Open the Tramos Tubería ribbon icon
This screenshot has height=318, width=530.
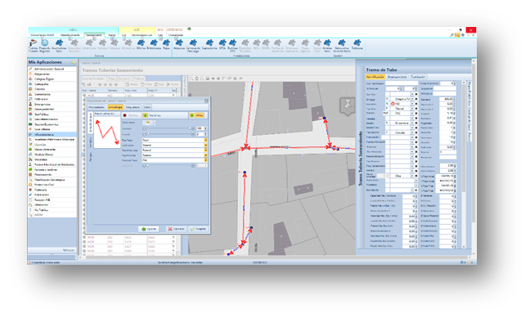pos(33,46)
